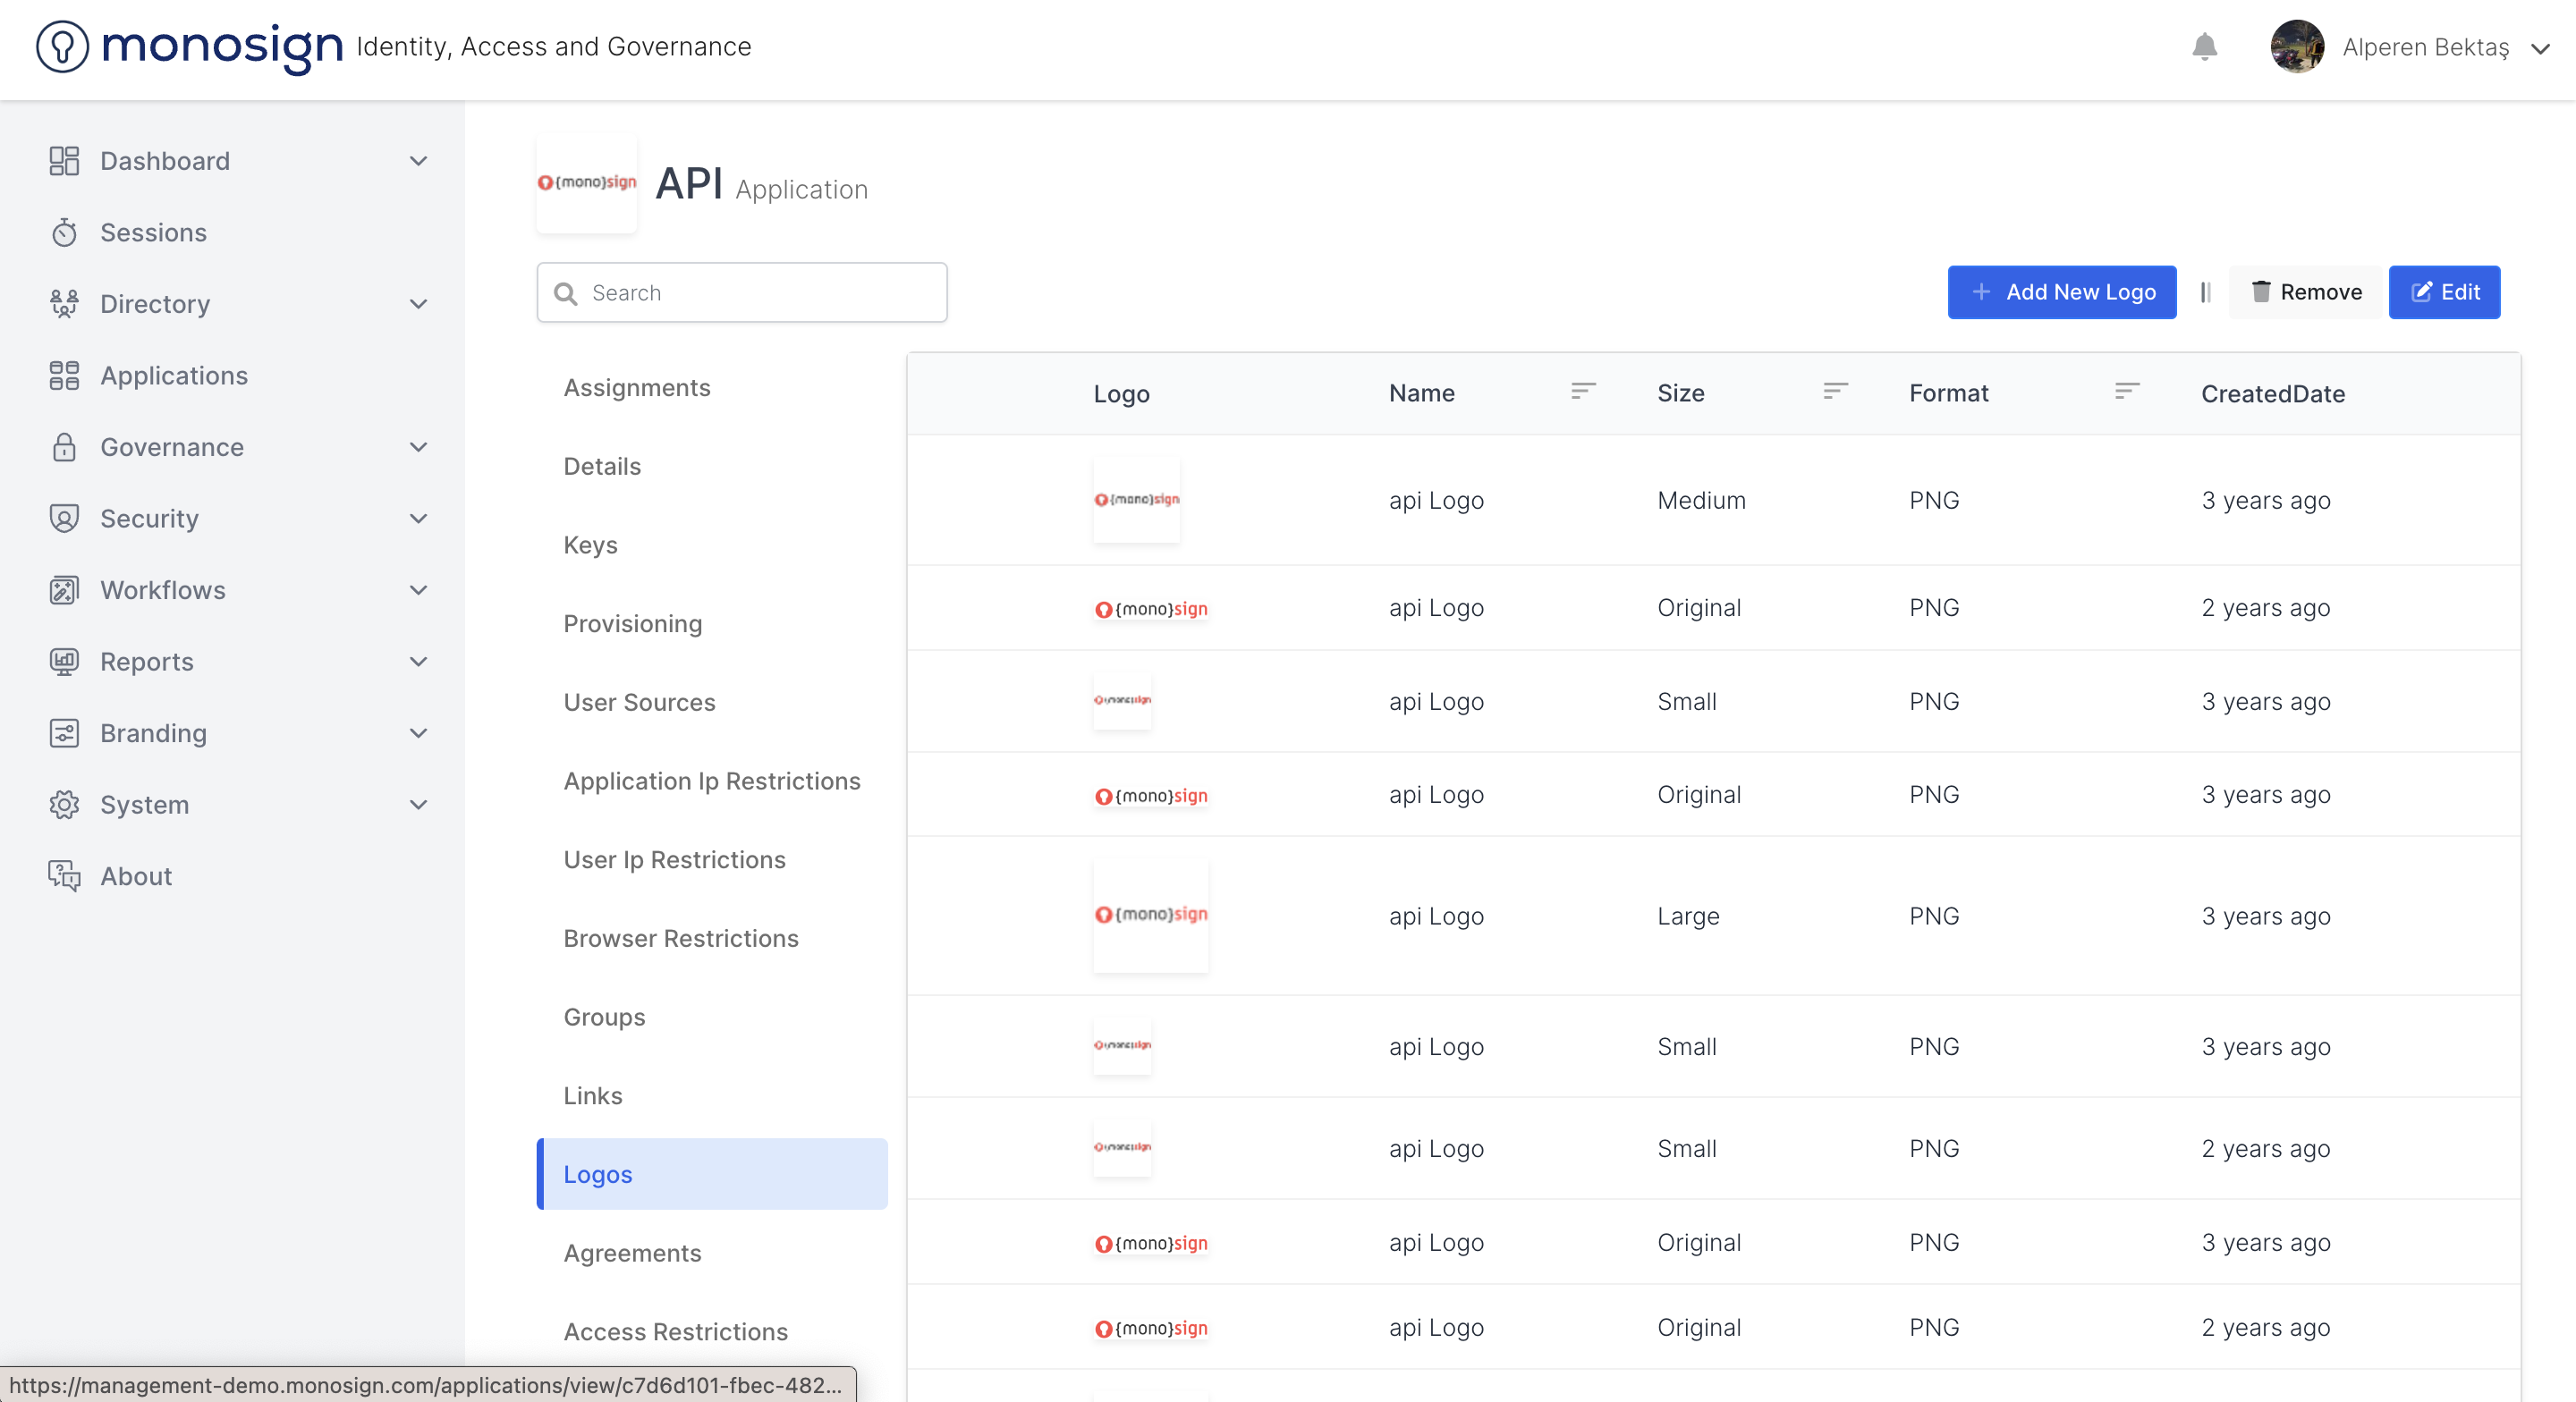Sort by the Size column filter icon

(x=1834, y=392)
